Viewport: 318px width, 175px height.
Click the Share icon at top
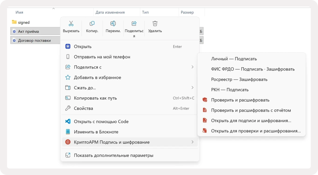[x=134, y=24]
